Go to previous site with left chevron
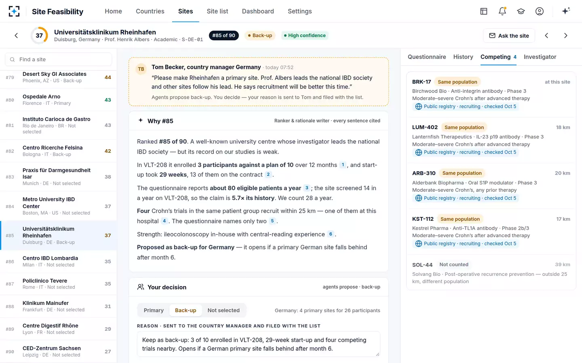Image resolution: width=582 pixels, height=363 pixels. coord(546,35)
